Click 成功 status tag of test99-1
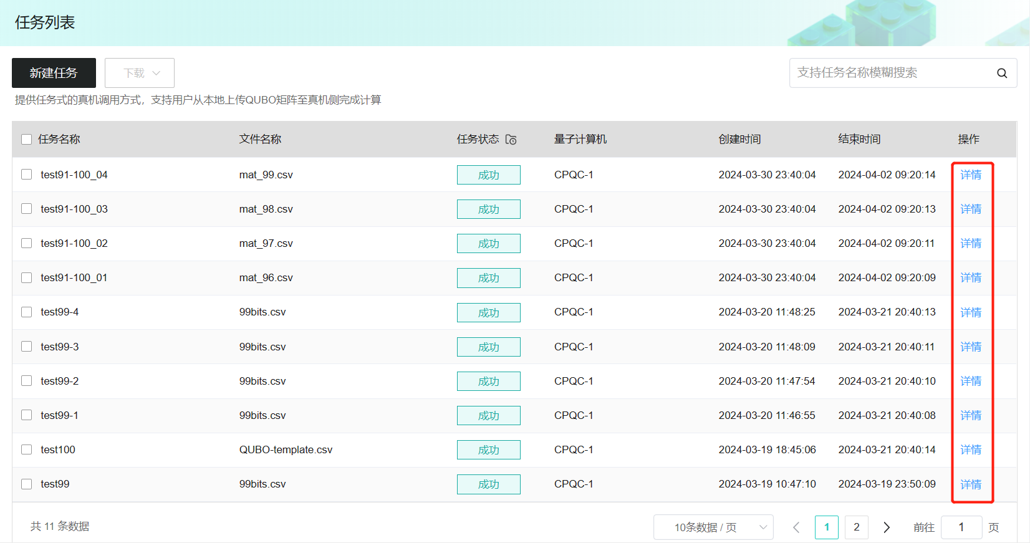Viewport: 1030px width, 543px height. point(488,415)
